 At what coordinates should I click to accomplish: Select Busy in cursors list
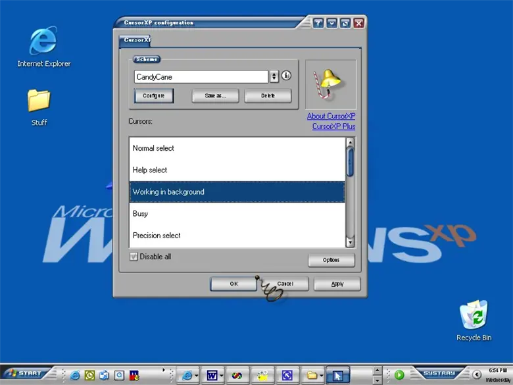[x=237, y=214]
